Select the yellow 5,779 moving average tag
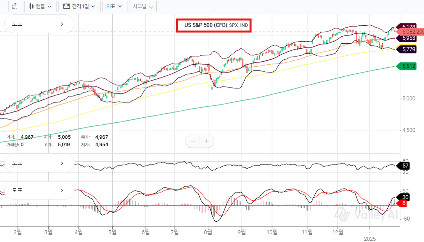 click(408, 49)
